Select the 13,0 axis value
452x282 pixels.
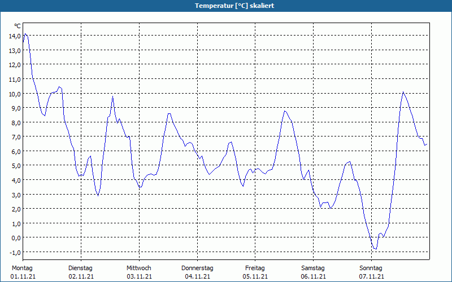click(x=15, y=50)
